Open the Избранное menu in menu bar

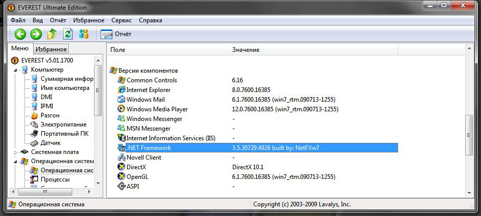point(88,20)
